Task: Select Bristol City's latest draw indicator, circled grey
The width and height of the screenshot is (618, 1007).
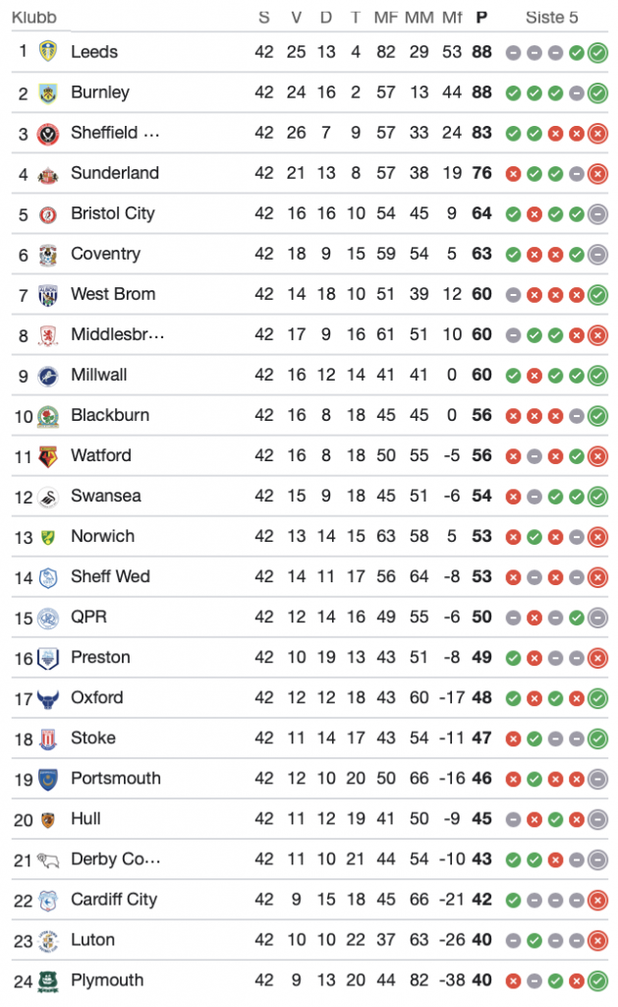Action: (597, 214)
